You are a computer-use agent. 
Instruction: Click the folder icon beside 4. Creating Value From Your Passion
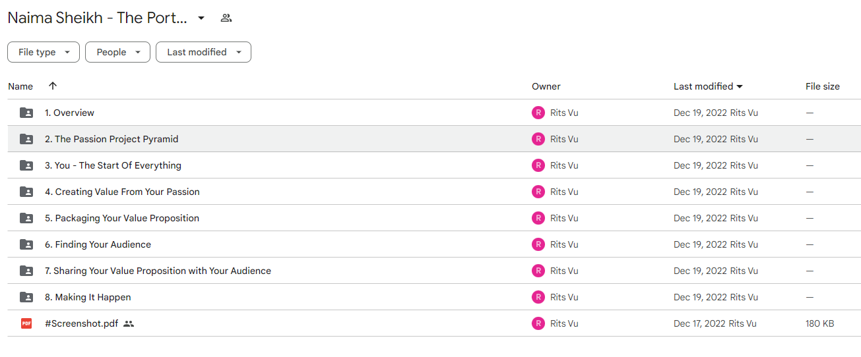[26, 192]
